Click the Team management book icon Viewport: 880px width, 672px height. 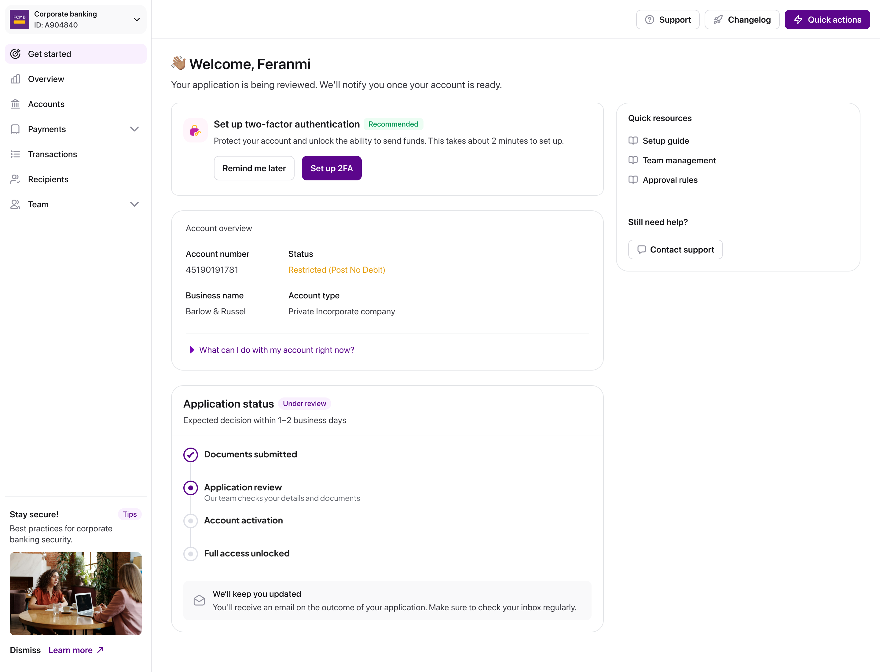[632, 160]
